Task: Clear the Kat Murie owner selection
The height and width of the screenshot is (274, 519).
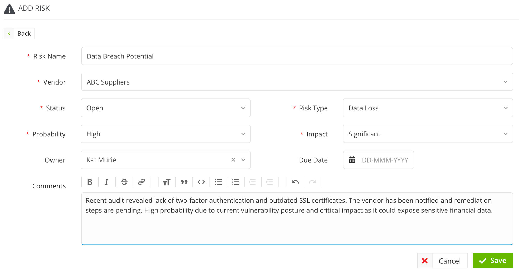Action: 233,160
